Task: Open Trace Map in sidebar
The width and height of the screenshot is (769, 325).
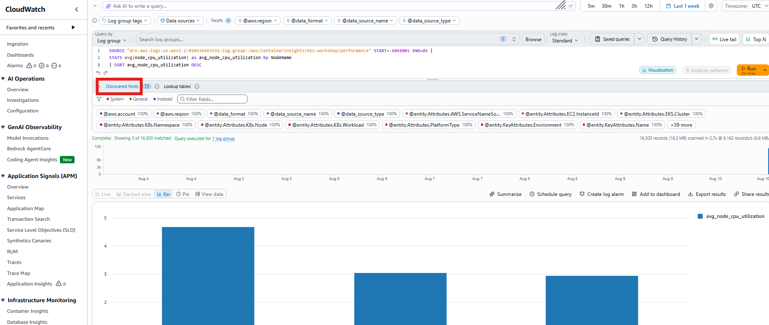Action: 19,273
